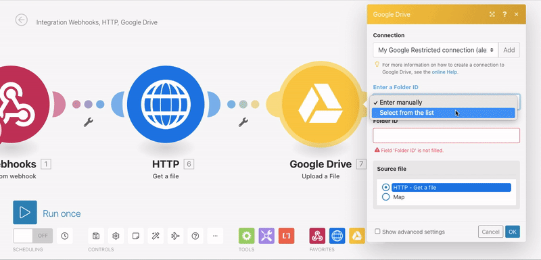This screenshot has width=541, height=260.
Task: Open help in Google Drive panel header
Action: 504,14
